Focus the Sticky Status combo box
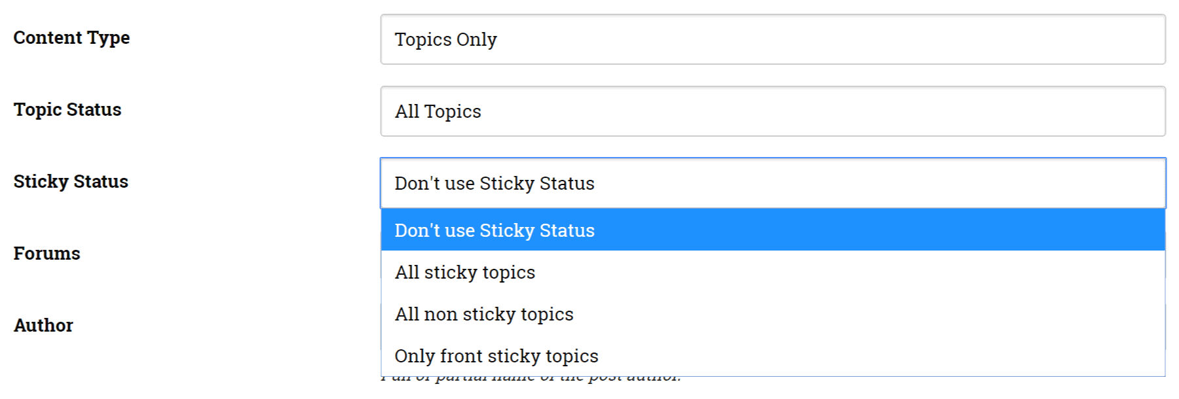This screenshot has height=399, width=1179. click(x=773, y=183)
